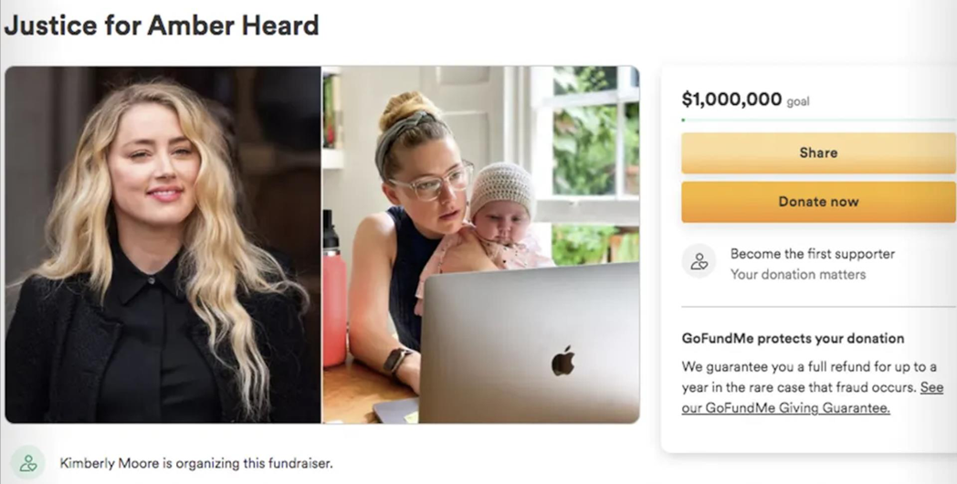Screen dimensions: 957x484
Task: Click the small "goal" label
Action: (798, 102)
